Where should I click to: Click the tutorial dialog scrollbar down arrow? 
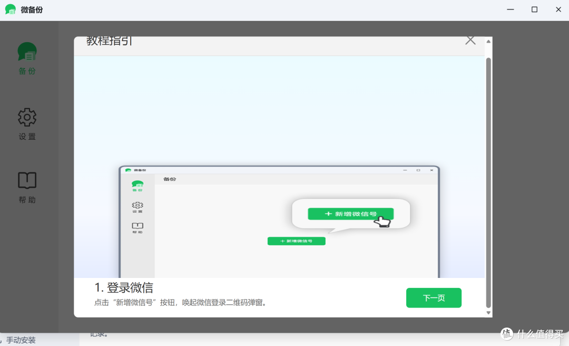click(488, 313)
